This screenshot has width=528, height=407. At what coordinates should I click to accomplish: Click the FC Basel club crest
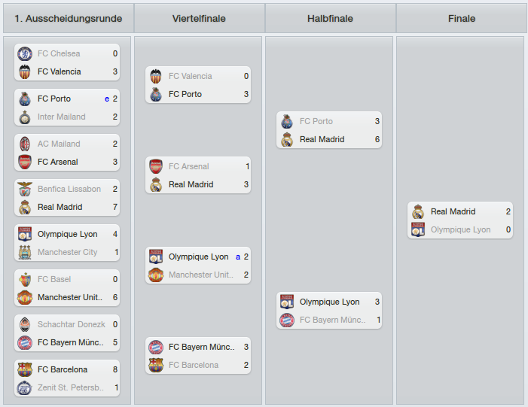click(25, 279)
